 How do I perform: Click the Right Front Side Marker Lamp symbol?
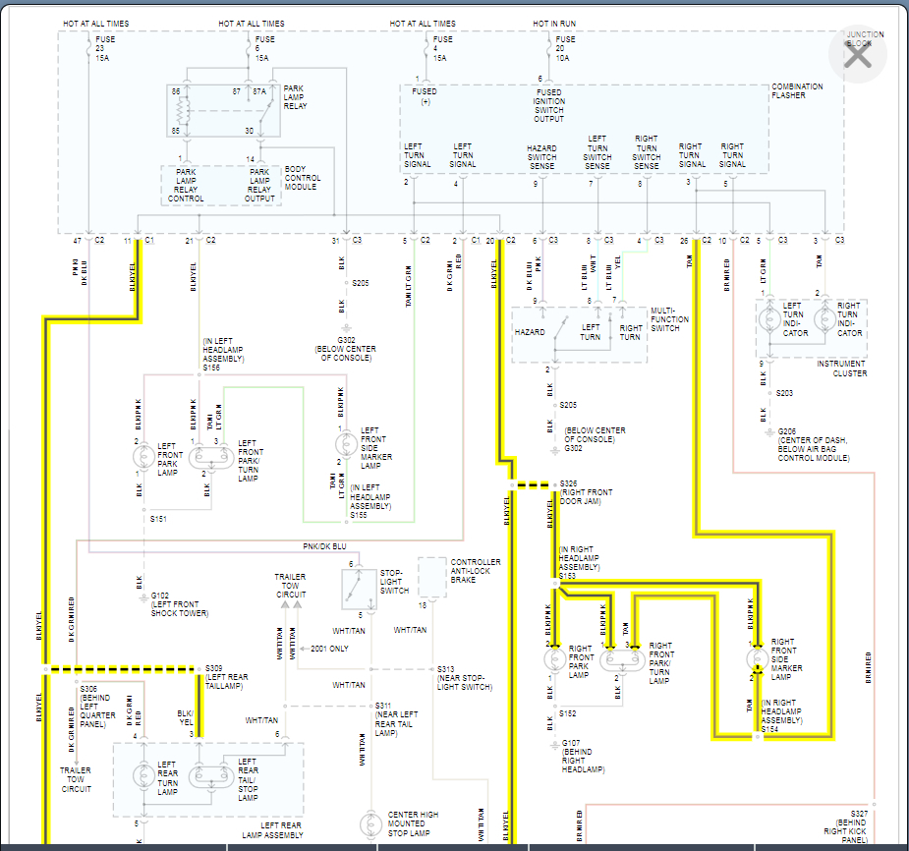[x=757, y=659]
